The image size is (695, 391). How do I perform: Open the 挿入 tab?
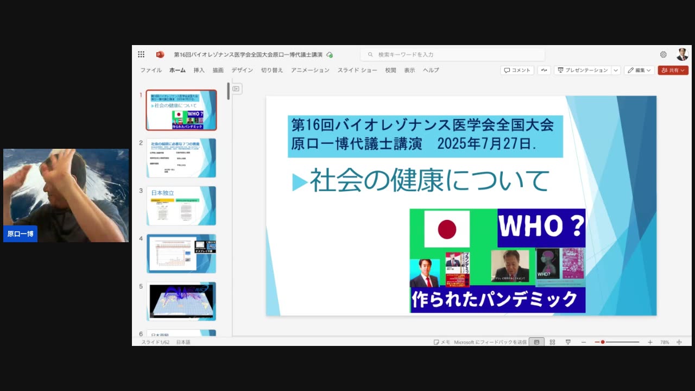(x=199, y=70)
